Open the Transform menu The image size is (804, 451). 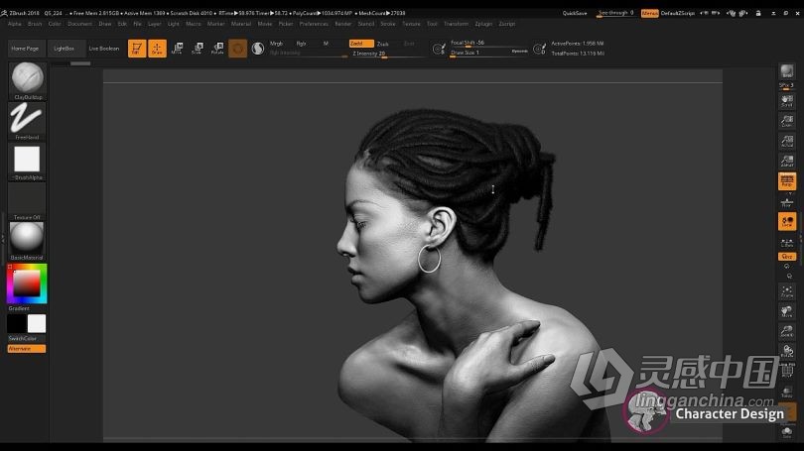[456, 24]
